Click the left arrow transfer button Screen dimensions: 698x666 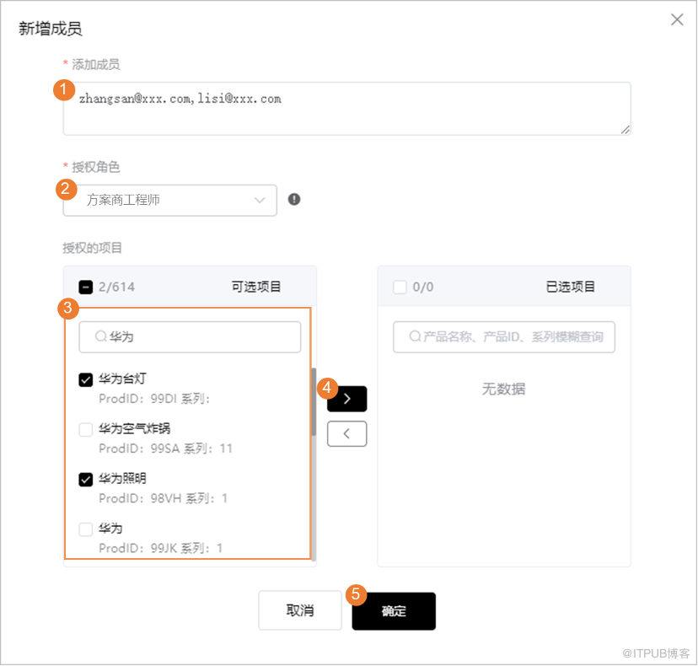tap(347, 433)
